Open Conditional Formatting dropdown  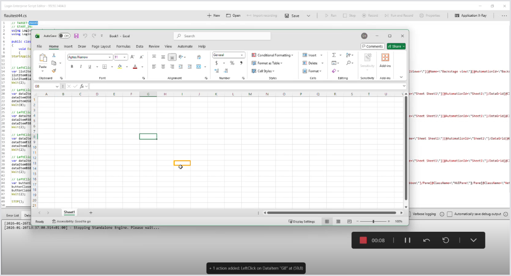(x=272, y=55)
